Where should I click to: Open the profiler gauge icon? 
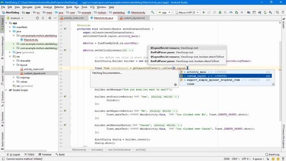[231, 13]
